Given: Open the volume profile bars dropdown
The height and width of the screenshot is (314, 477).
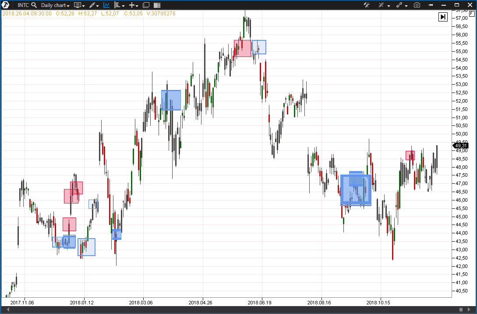Looking at the screenshot, I should tap(119, 5).
